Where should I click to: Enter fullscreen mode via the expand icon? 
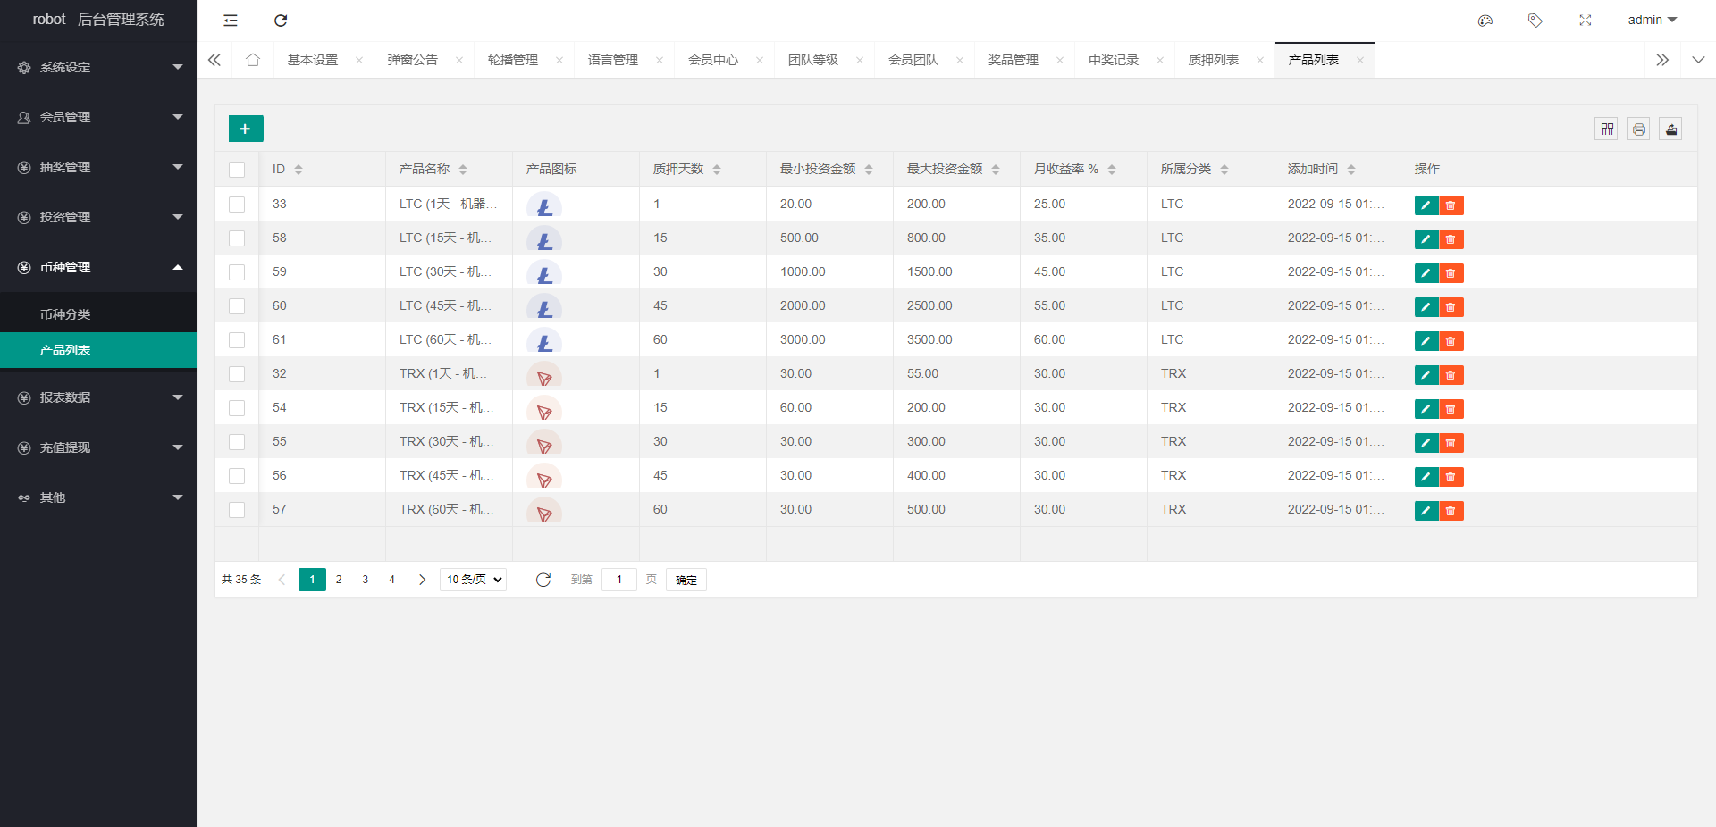pos(1586,20)
